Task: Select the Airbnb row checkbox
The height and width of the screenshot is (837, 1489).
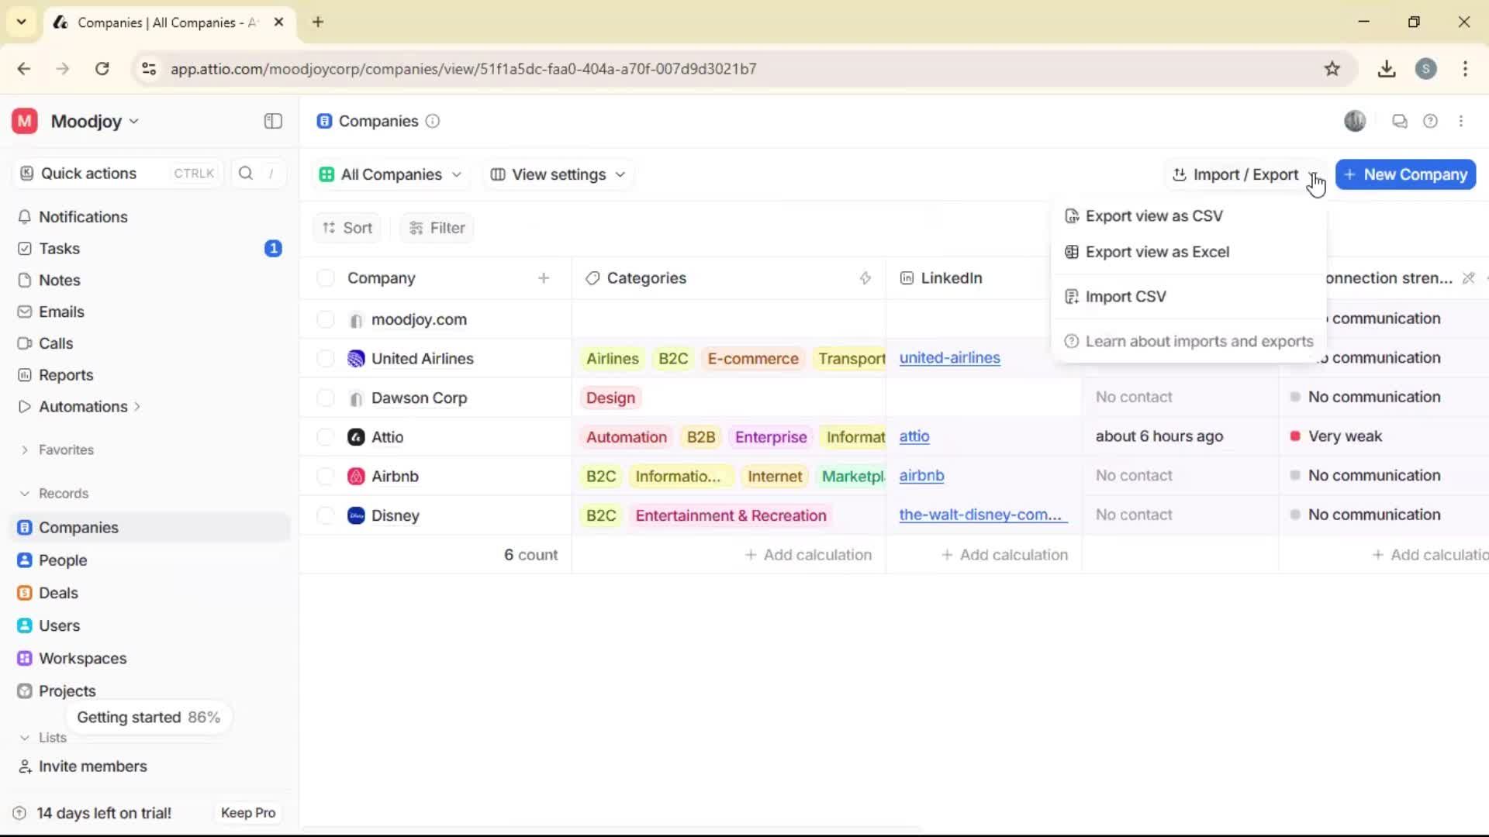Action: coord(325,475)
